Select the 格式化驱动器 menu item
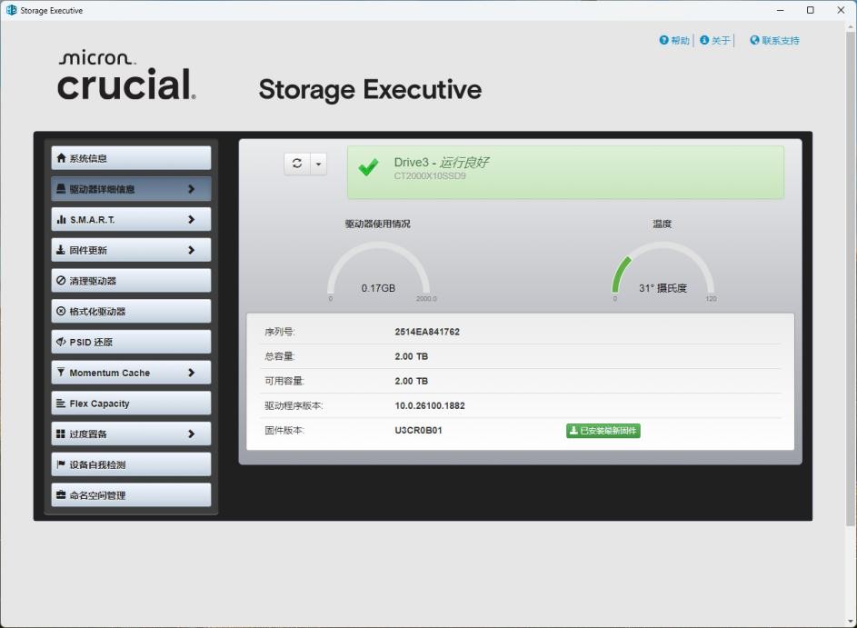 tap(131, 311)
